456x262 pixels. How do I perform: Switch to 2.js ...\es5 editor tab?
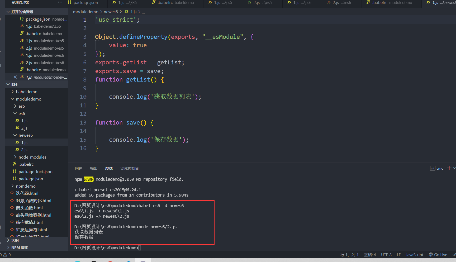(x=263, y=3)
